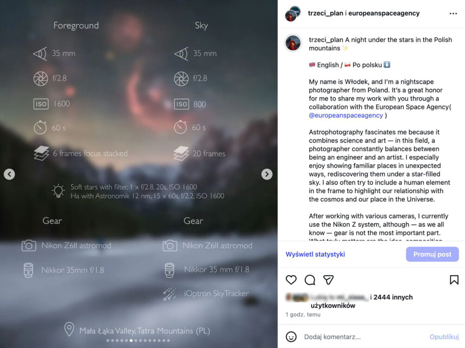This screenshot has width=465, height=348.
Task: Open the emoji picker smiley icon
Action: pyautogui.click(x=291, y=337)
